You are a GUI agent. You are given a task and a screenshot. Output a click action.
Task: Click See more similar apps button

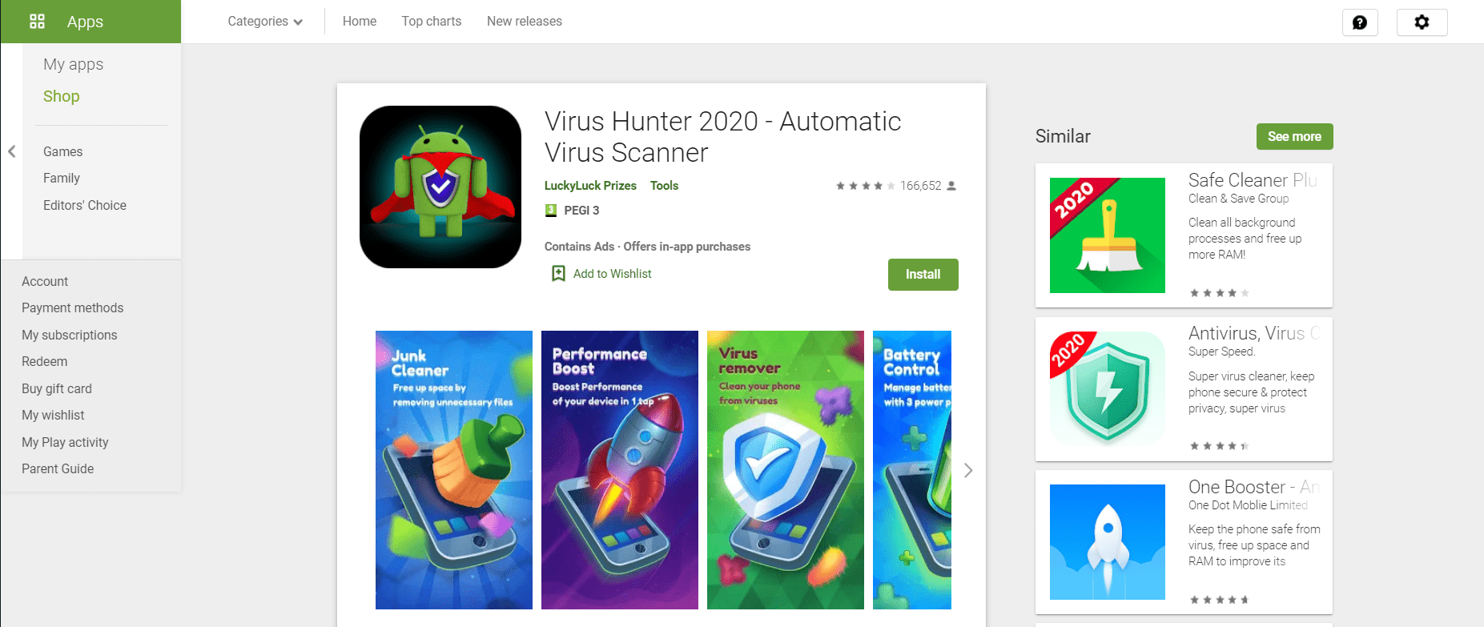(x=1295, y=137)
